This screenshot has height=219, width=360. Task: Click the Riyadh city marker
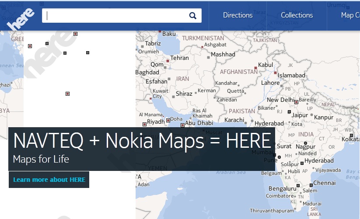[x=145, y=124]
